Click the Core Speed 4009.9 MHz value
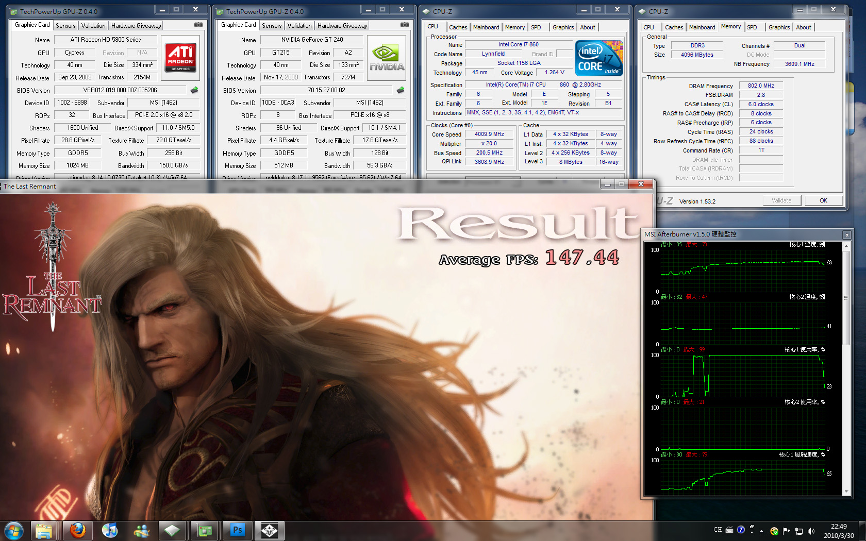Viewport: 866px width, 541px height. pos(489,134)
